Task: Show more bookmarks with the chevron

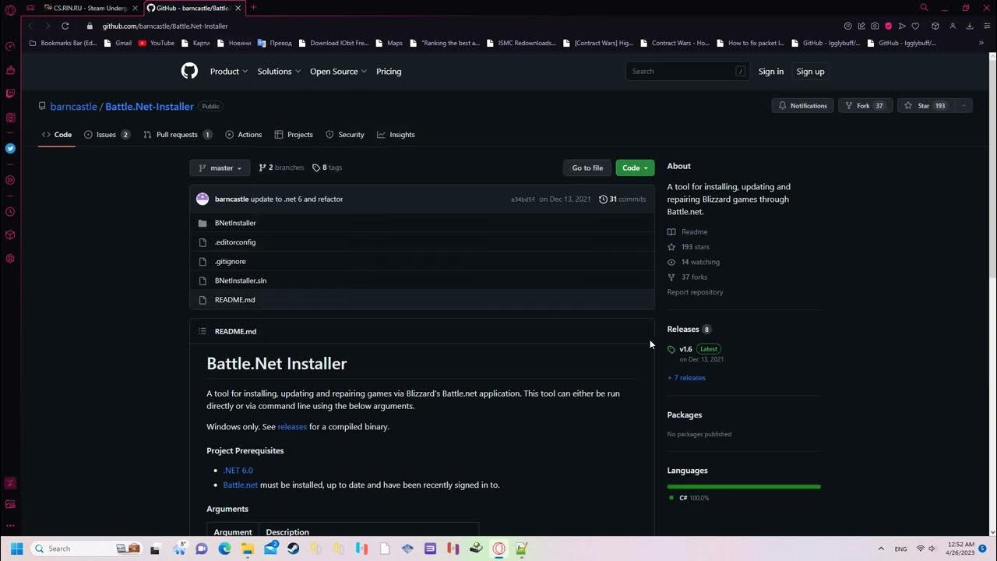Action: (x=981, y=44)
